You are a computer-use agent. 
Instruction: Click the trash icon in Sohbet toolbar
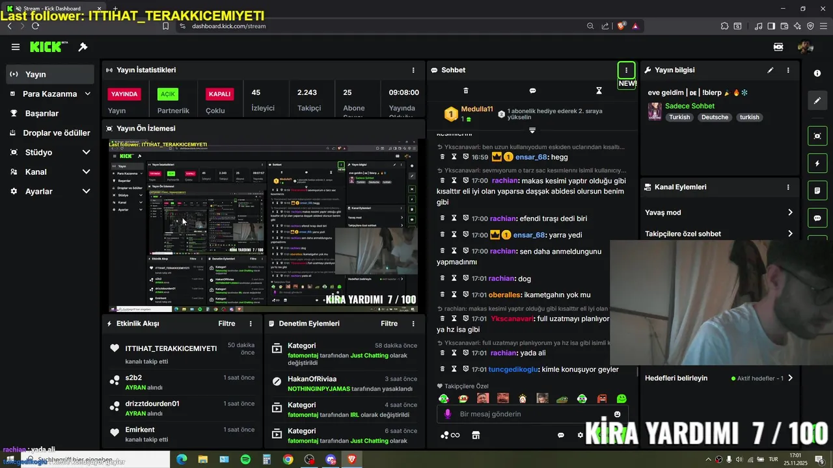pos(466,90)
